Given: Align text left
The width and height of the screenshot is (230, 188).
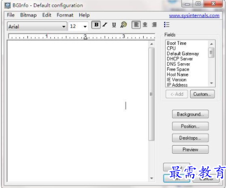Looking at the screenshot, I should (136, 25).
